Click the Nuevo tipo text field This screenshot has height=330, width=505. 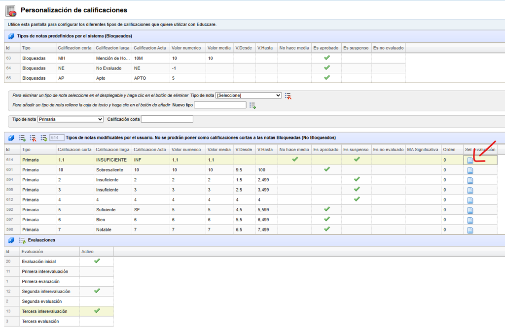(x=220, y=105)
